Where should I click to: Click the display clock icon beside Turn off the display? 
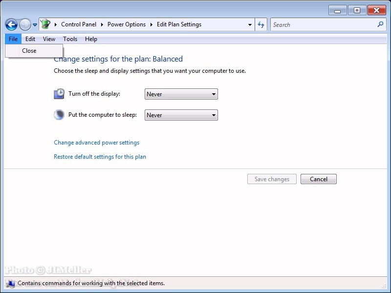tap(59, 94)
